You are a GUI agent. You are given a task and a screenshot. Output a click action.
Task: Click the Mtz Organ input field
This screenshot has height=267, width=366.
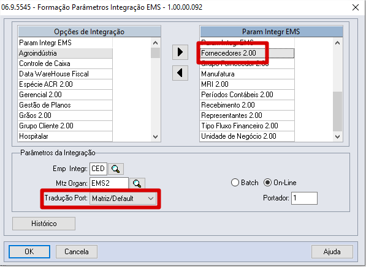coord(109,183)
